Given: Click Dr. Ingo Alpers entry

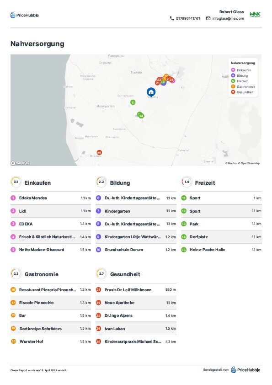Looking at the screenshot, I should [136, 315].
